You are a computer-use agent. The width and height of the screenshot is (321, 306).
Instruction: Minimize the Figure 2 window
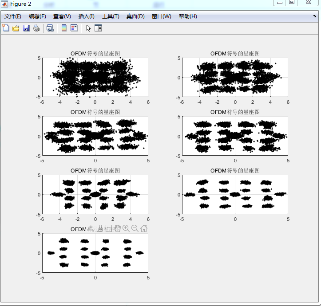pos(280,3)
